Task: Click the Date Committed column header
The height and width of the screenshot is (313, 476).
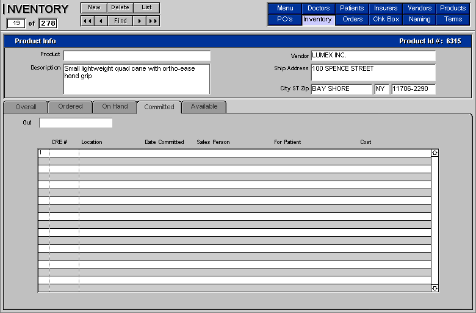Action: [x=164, y=142]
